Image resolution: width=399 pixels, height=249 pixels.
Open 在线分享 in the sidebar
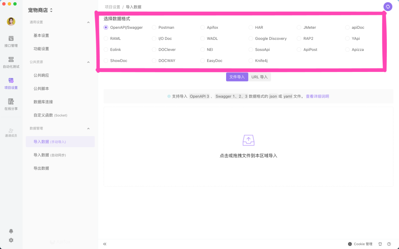(11, 104)
